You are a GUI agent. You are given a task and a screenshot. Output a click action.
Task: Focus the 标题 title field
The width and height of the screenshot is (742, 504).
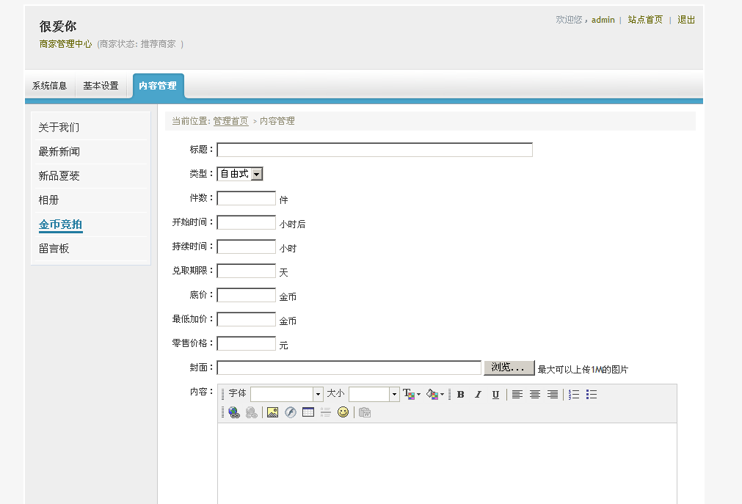(375, 150)
